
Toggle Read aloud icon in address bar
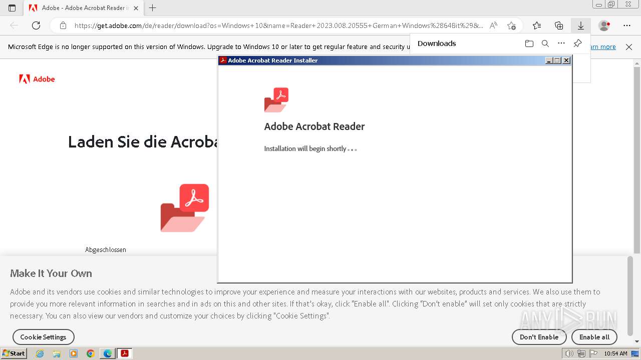(493, 25)
